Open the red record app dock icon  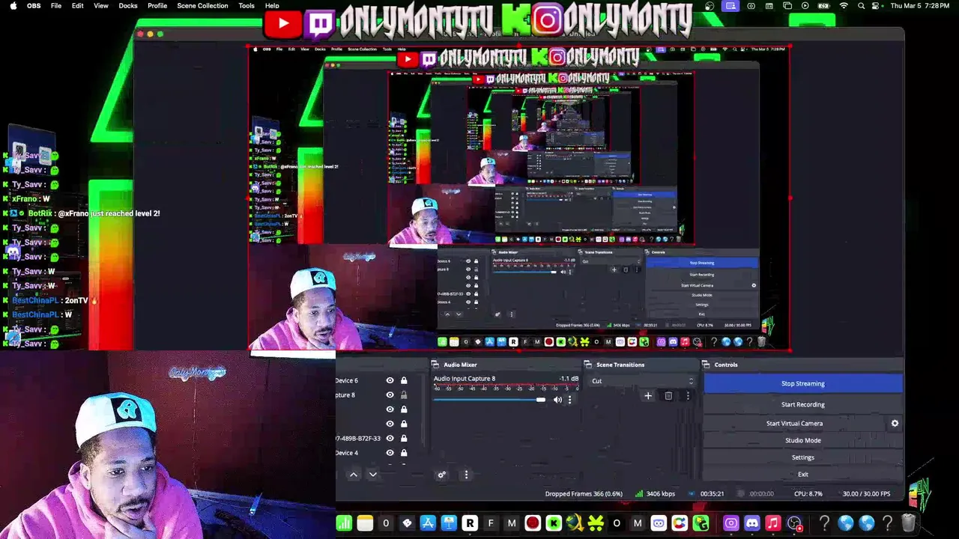click(x=533, y=523)
